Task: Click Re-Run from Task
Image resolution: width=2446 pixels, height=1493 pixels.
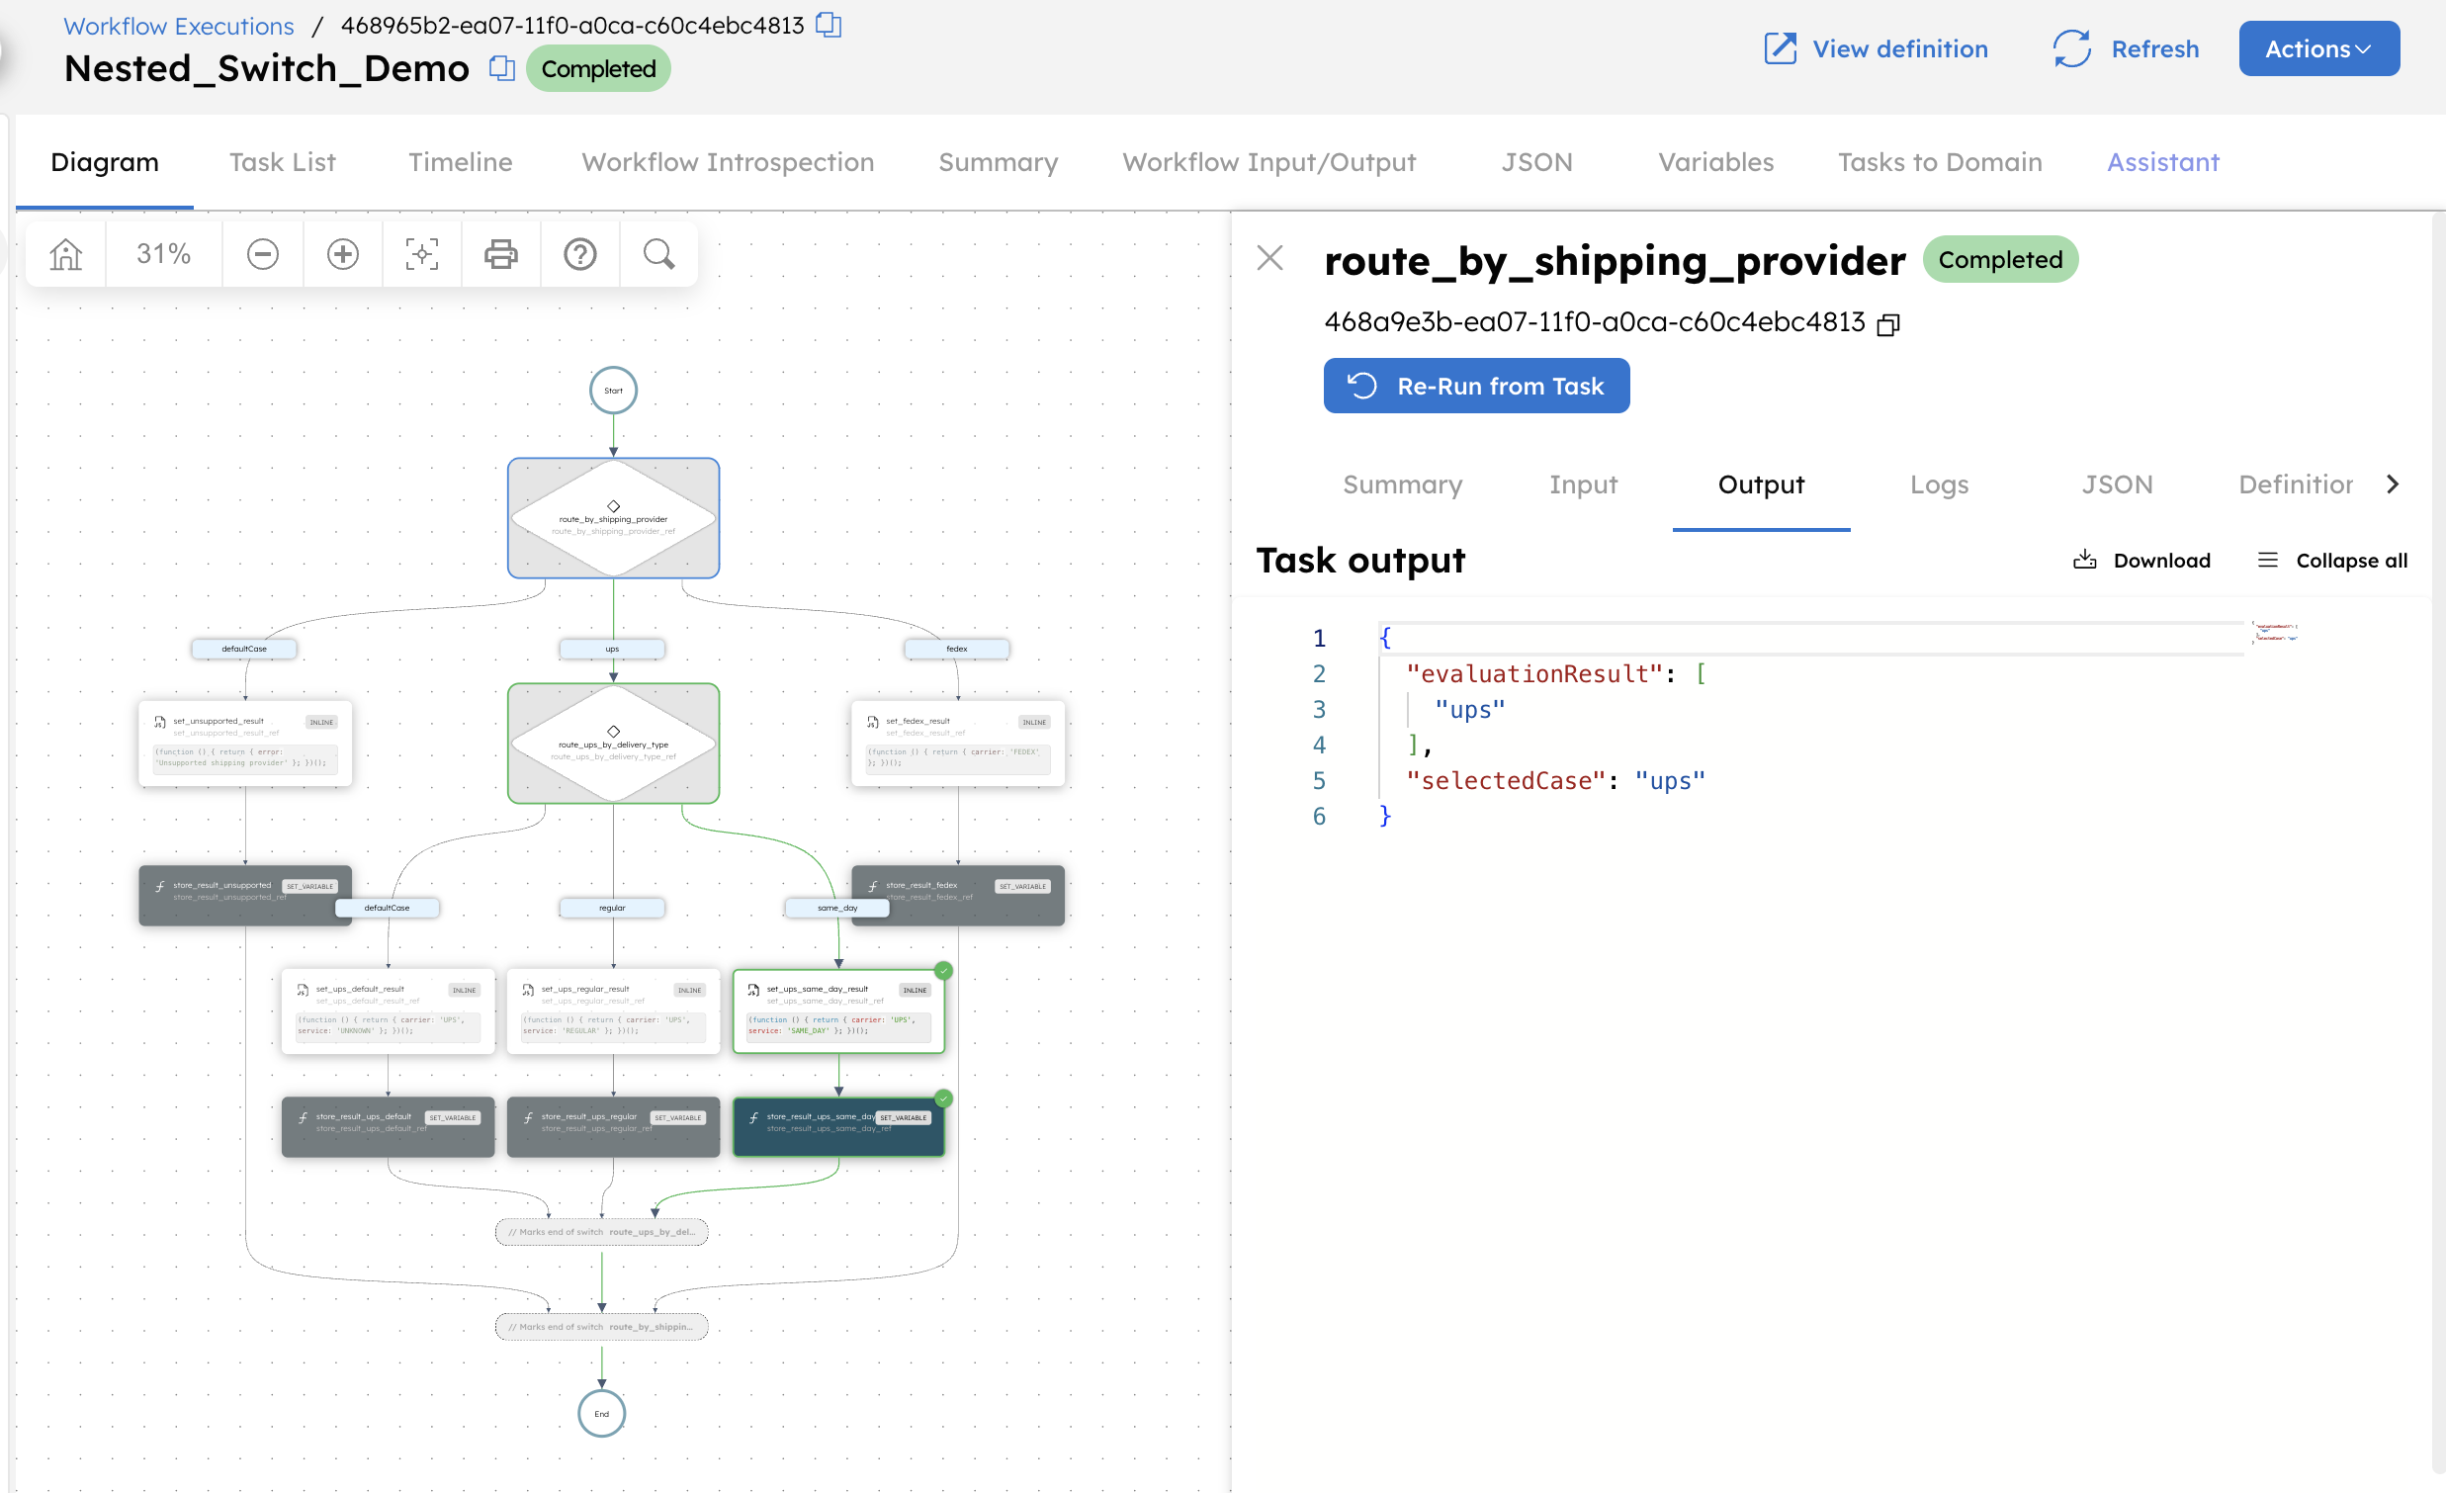Action: coord(1476,387)
